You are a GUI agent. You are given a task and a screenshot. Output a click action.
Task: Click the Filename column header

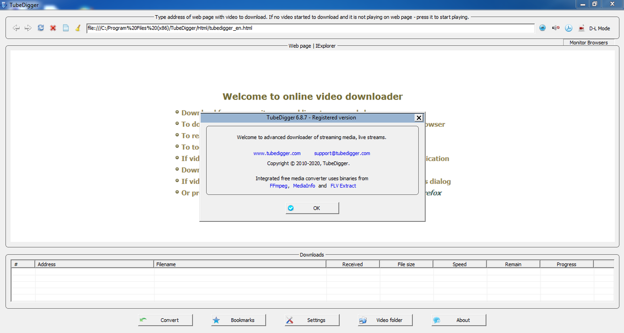pos(240,264)
